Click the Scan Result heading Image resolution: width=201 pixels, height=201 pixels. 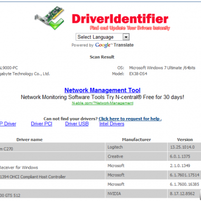point(102,57)
